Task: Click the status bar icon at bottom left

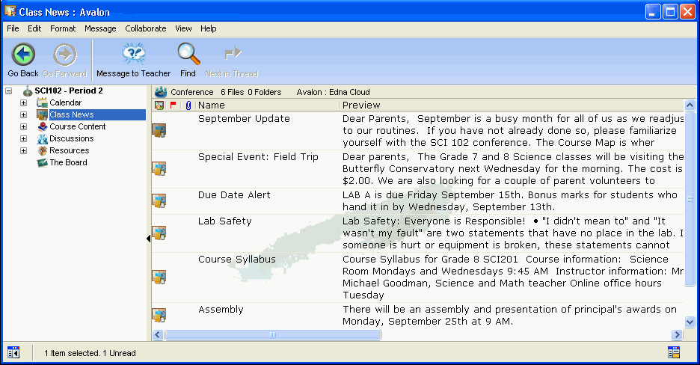Action: tap(13, 352)
